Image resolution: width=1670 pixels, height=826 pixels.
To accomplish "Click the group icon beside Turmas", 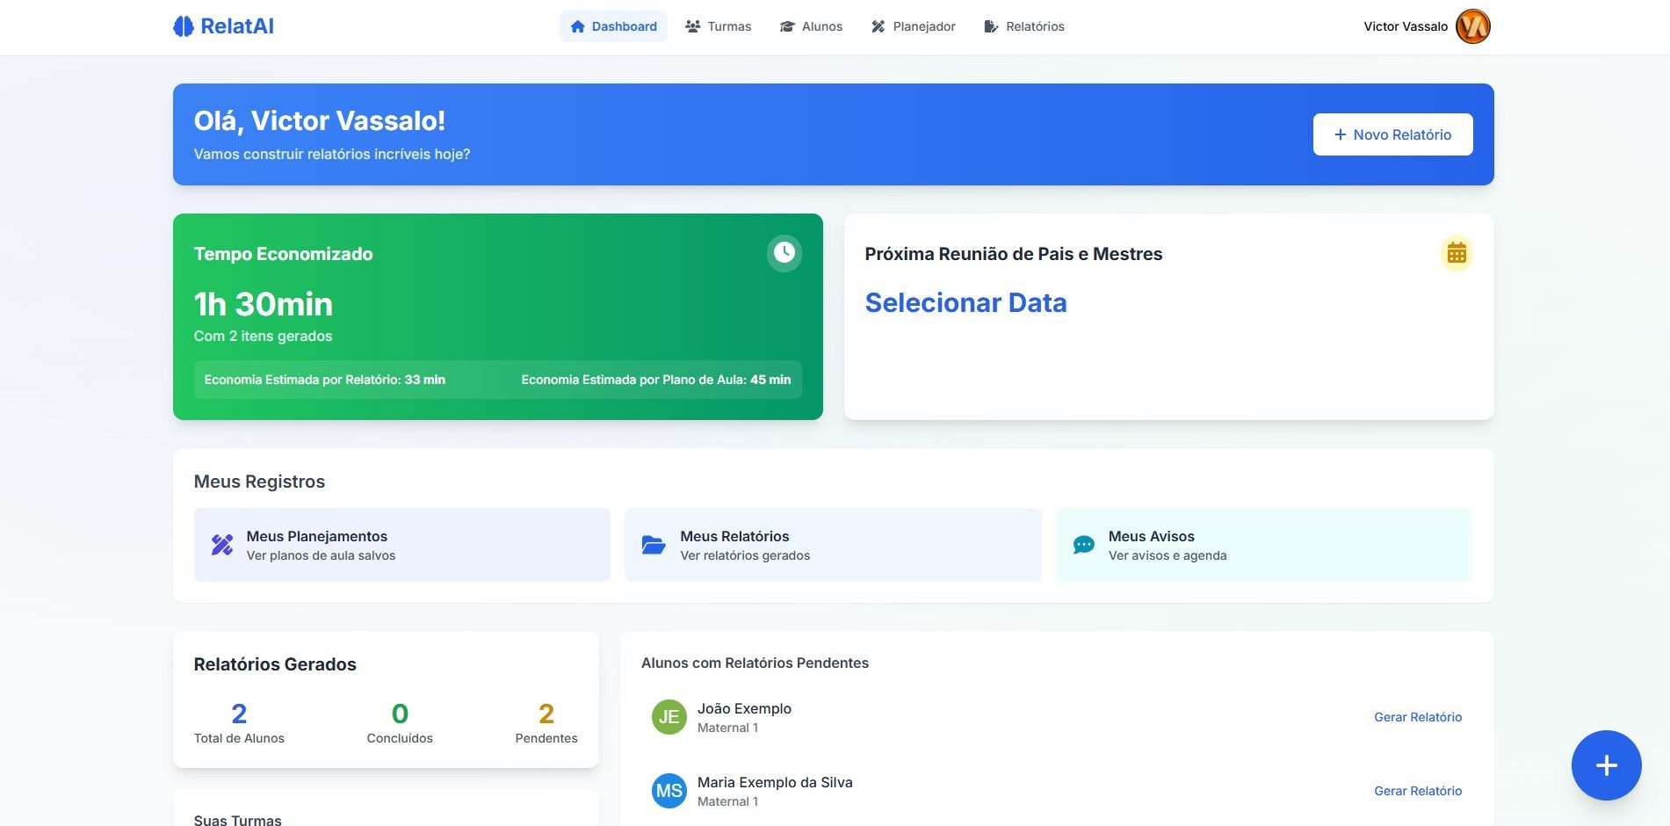I will coord(693,26).
